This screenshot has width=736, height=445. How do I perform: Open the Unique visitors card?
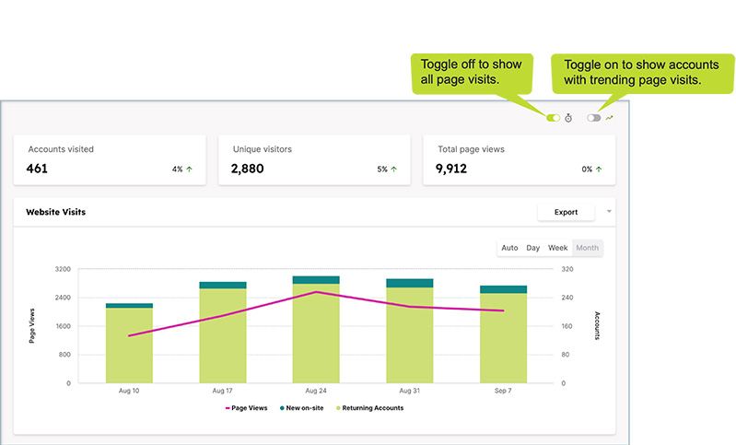(314, 159)
